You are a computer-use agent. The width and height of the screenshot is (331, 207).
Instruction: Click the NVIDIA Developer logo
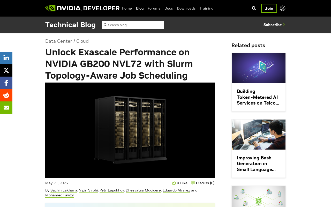[82, 8]
